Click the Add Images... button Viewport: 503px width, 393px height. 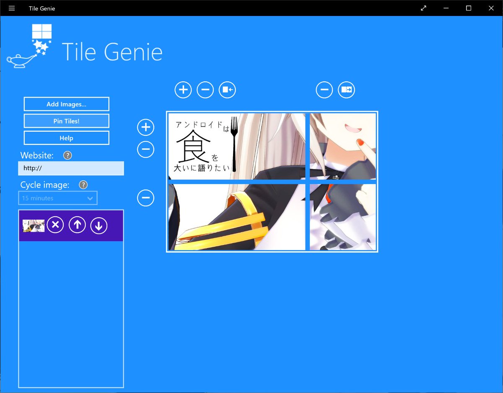(67, 104)
